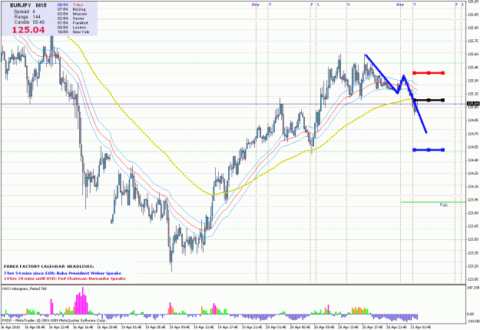480x330 pixels.
Task: Click the 'NVO Histogram, Period 768' label
Action: pyautogui.click(x=25, y=288)
